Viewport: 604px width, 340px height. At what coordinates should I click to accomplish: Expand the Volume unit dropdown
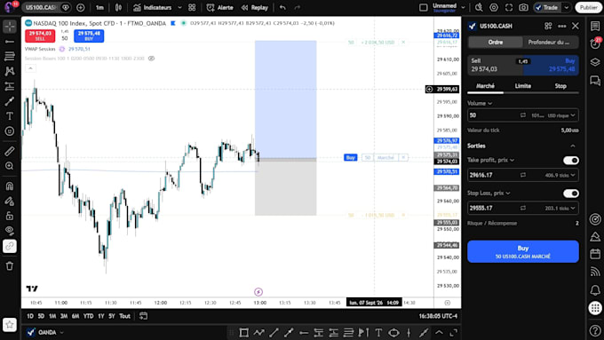coord(480,103)
